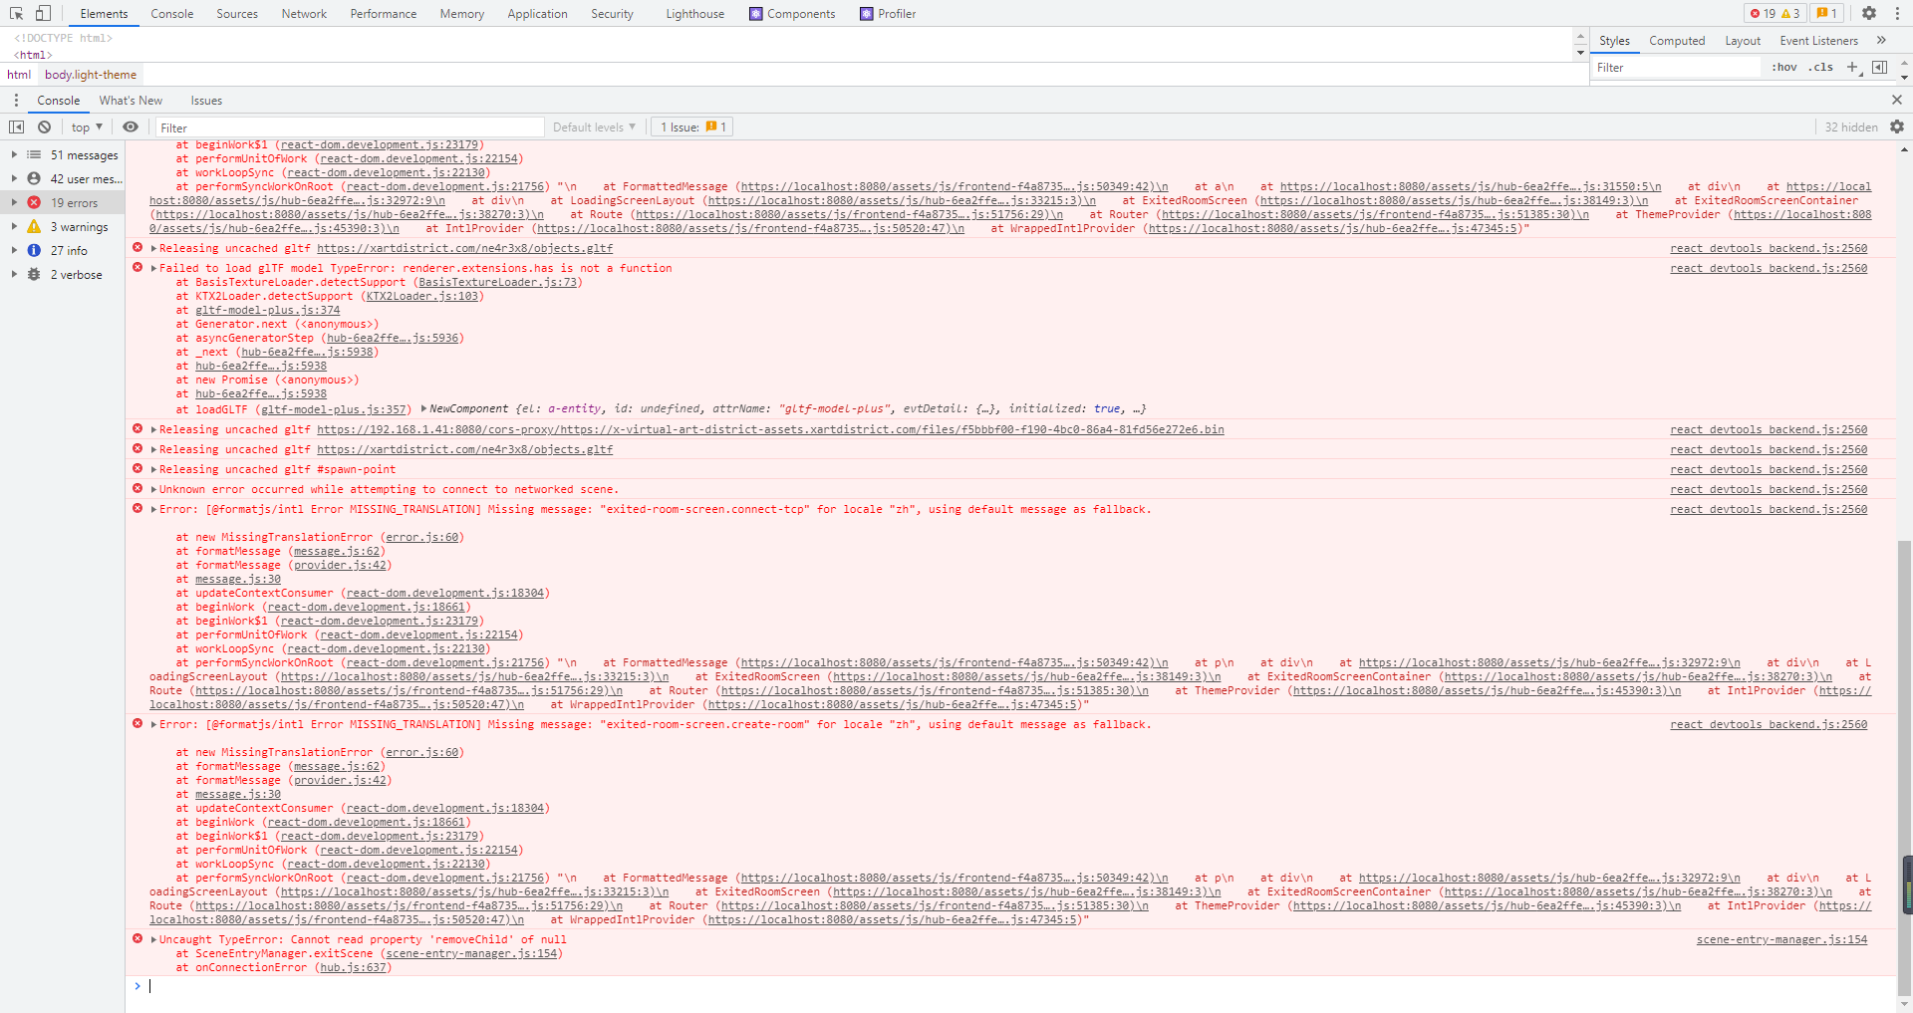Create a live expression with eye icon

(131, 127)
